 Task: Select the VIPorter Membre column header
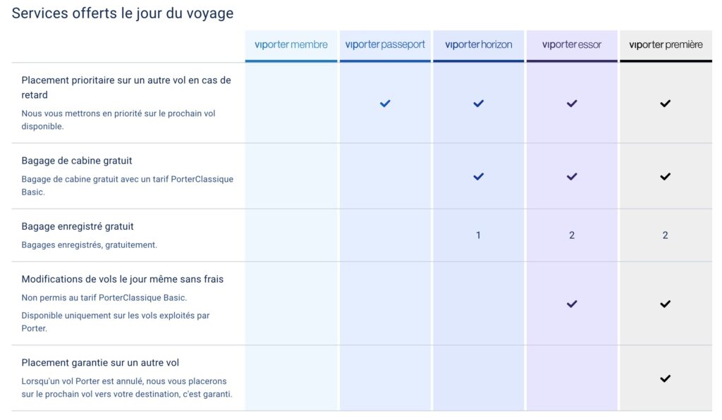click(x=291, y=45)
